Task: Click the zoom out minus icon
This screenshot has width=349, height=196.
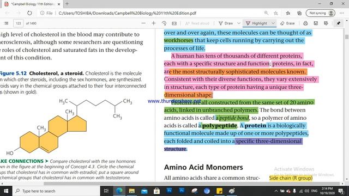Action: 143,23
